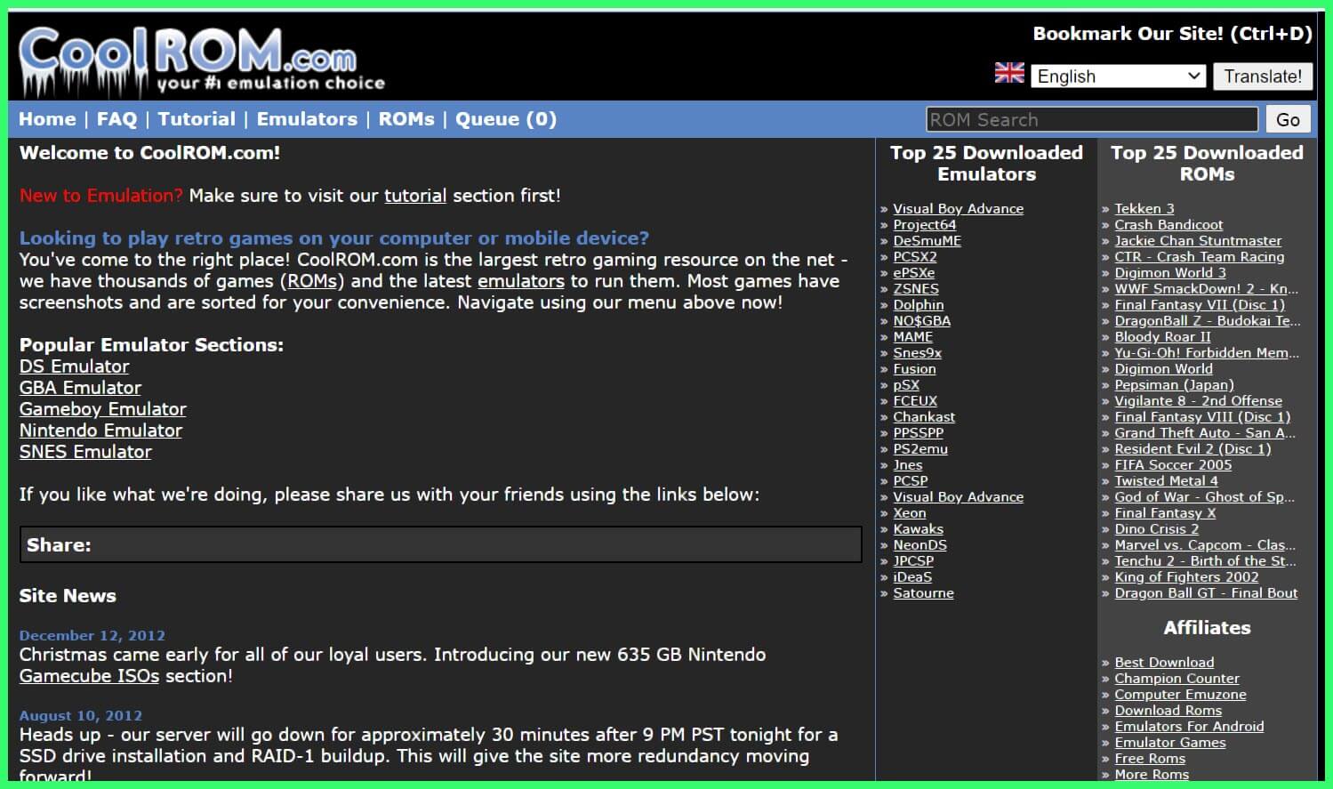Open Dino Crisis 2 ROM link
This screenshot has height=789, width=1333.
pos(1157,529)
